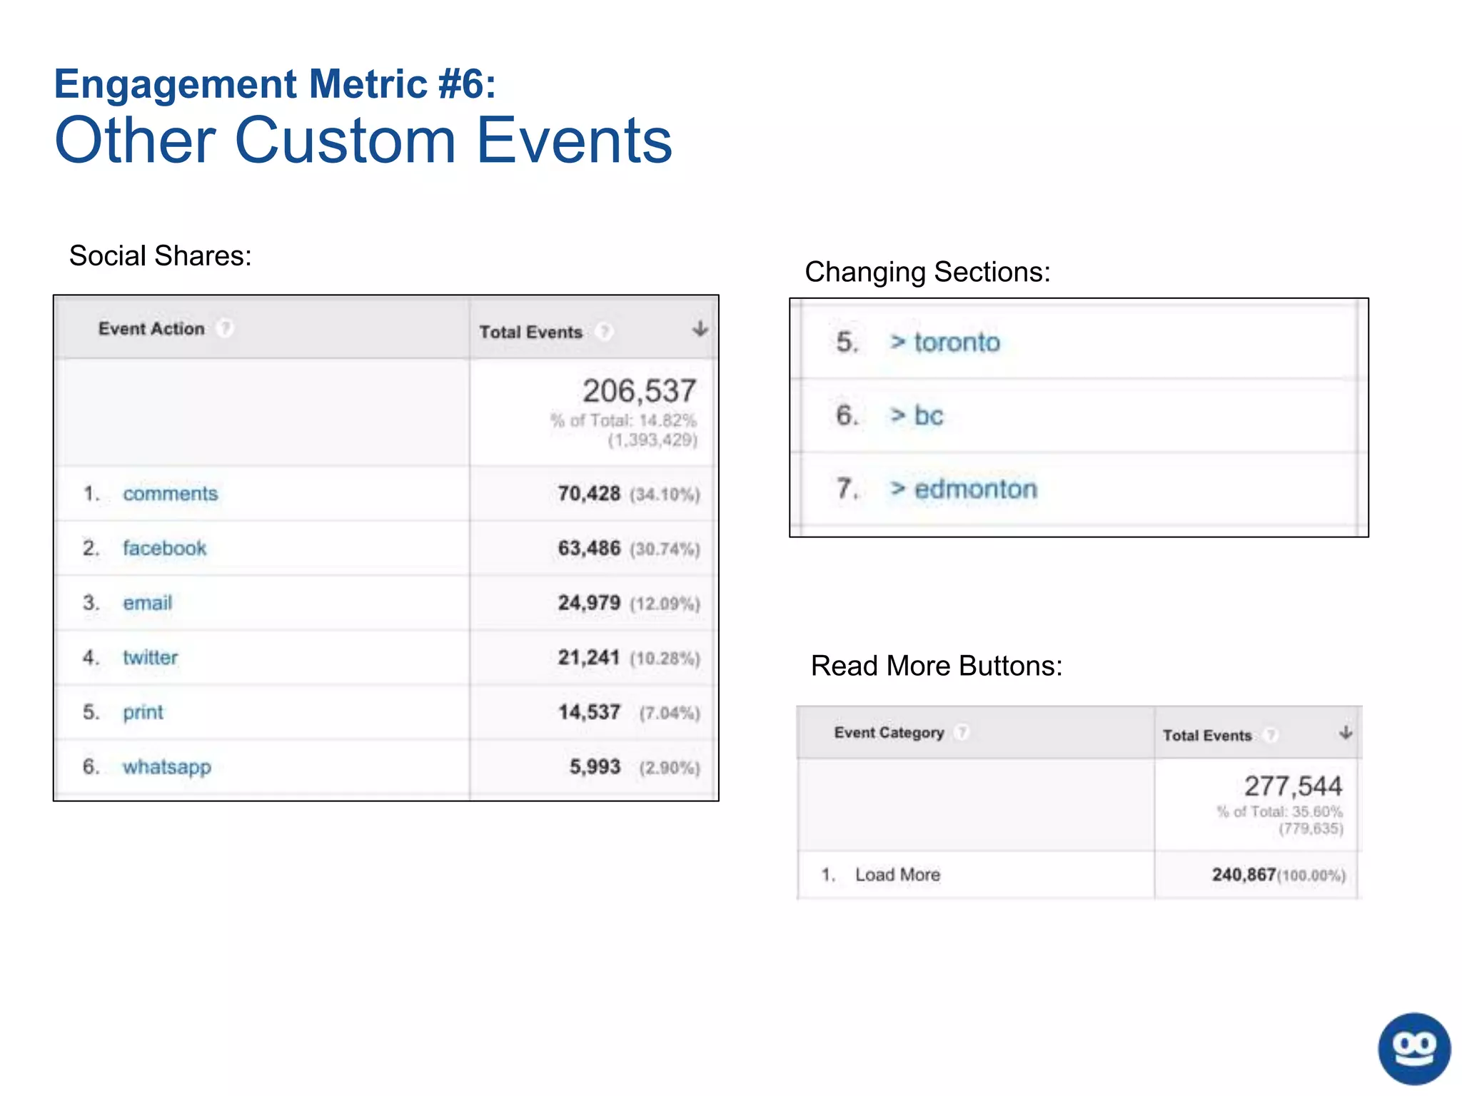Select the 277,544 total events value
The image size is (1462, 1096).
[x=1294, y=786]
